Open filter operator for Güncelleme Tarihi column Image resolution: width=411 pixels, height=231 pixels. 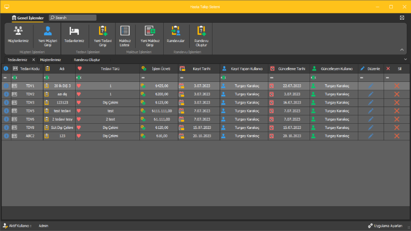click(x=272, y=78)
